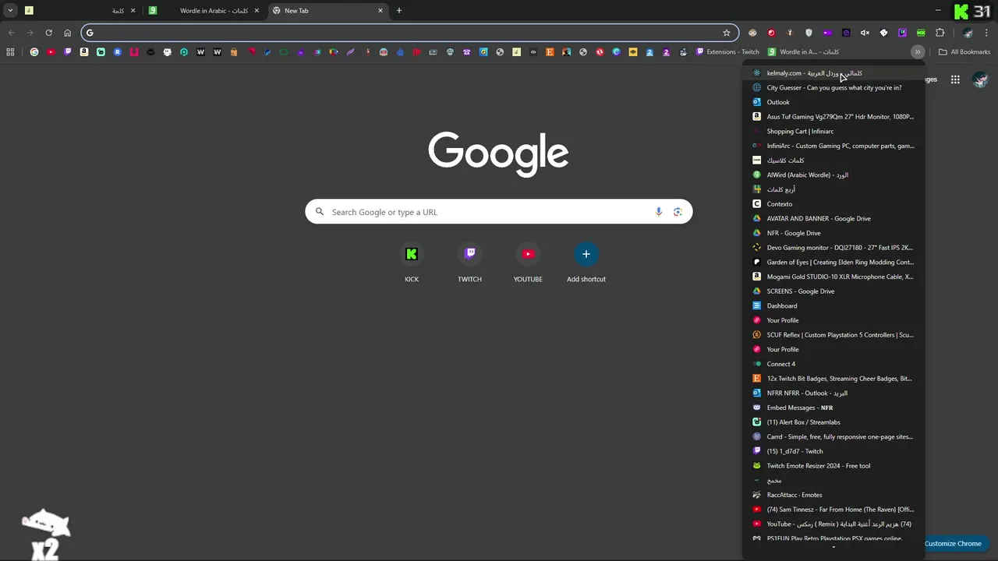Reload the page using the refresh icon
The image size is (998, 561).
tap(48, 33)
